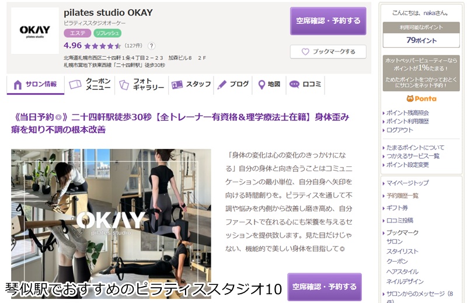Click the ホットペッパービューティー points banner
This screenshot has width=467, height=303.
click(x=421, y=73)
